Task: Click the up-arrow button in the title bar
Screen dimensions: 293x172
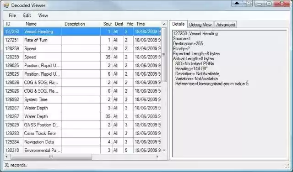Action: 237,4
